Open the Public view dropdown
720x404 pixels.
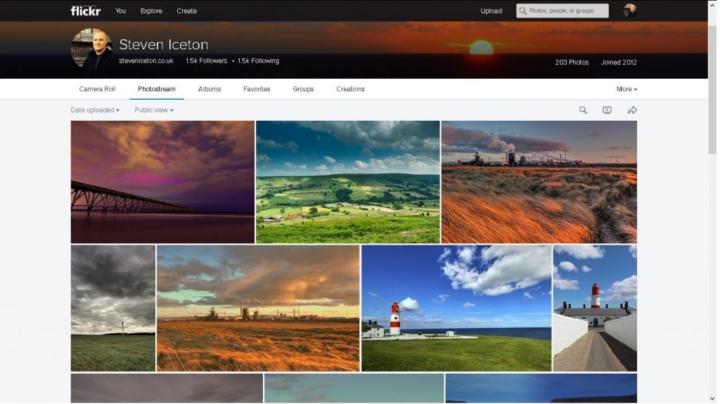click(x=154, y=110)
